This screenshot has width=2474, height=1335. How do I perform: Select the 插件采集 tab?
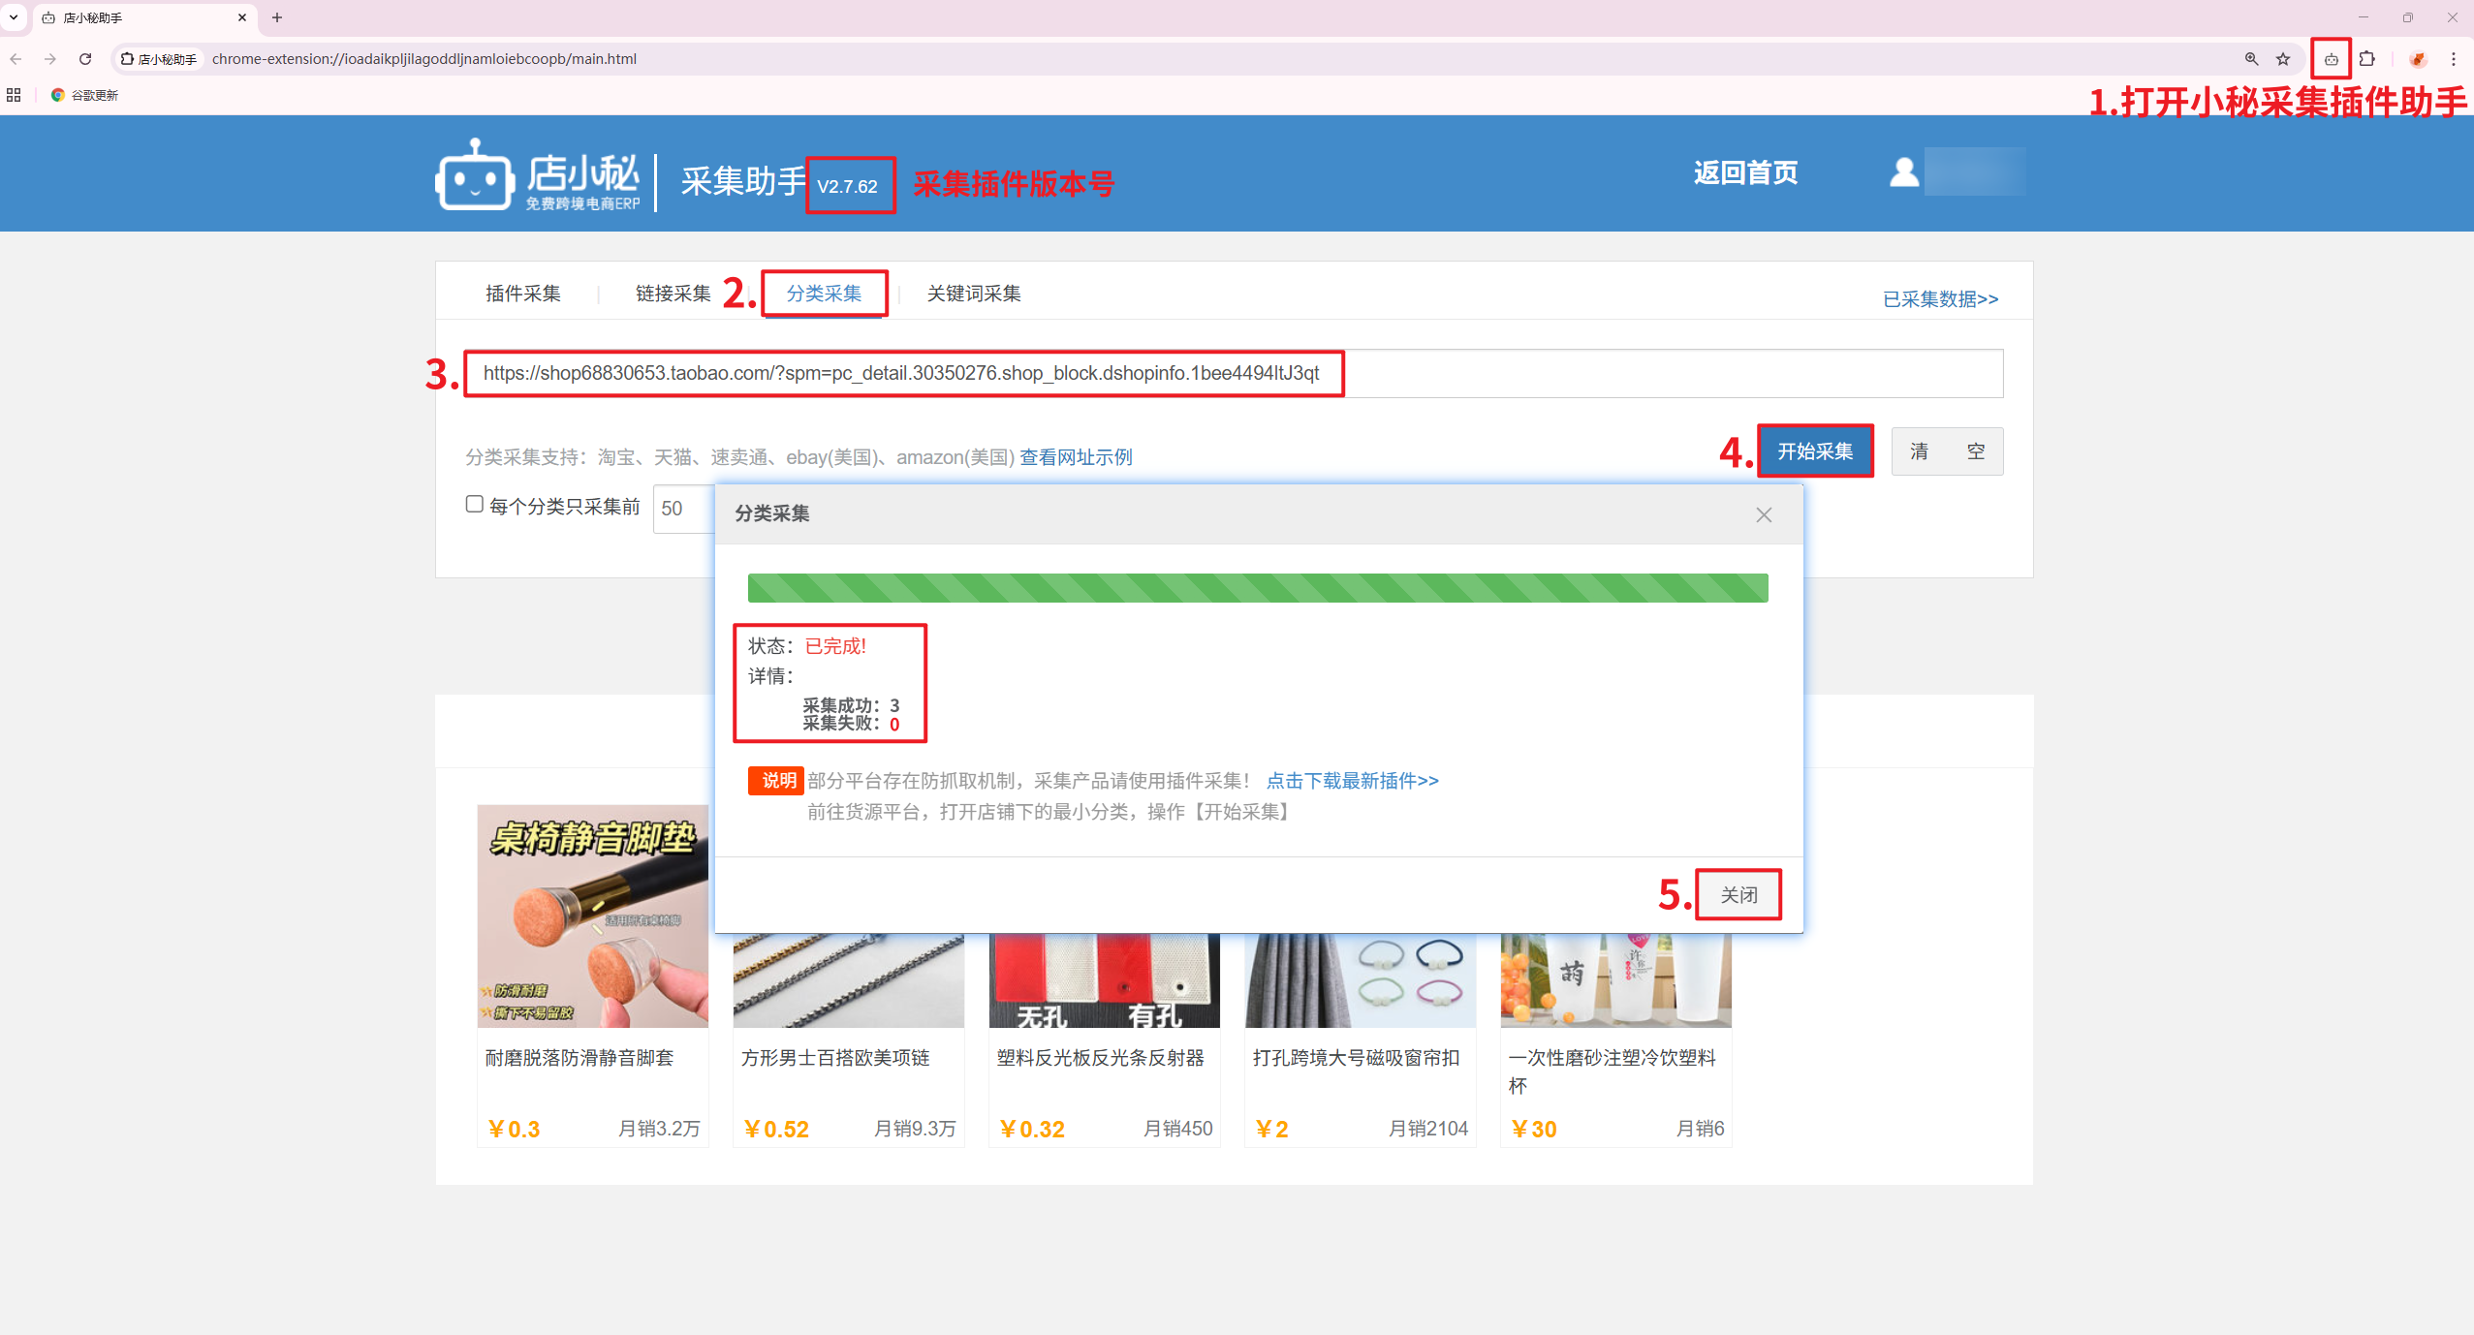(x=522, y=294)
